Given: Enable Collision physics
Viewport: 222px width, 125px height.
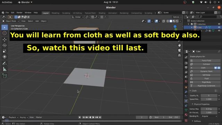Looking at the screenshot, I should pos(205,64).
